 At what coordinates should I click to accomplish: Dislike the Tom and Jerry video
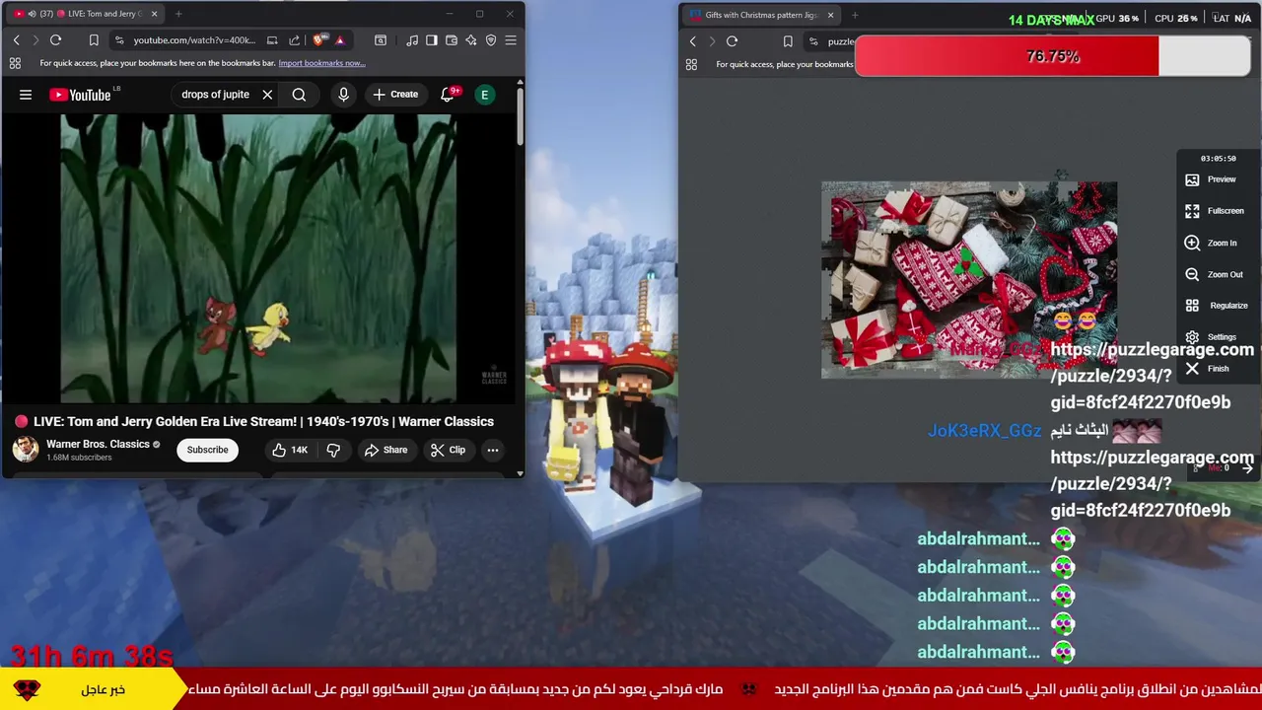point(333,450)
